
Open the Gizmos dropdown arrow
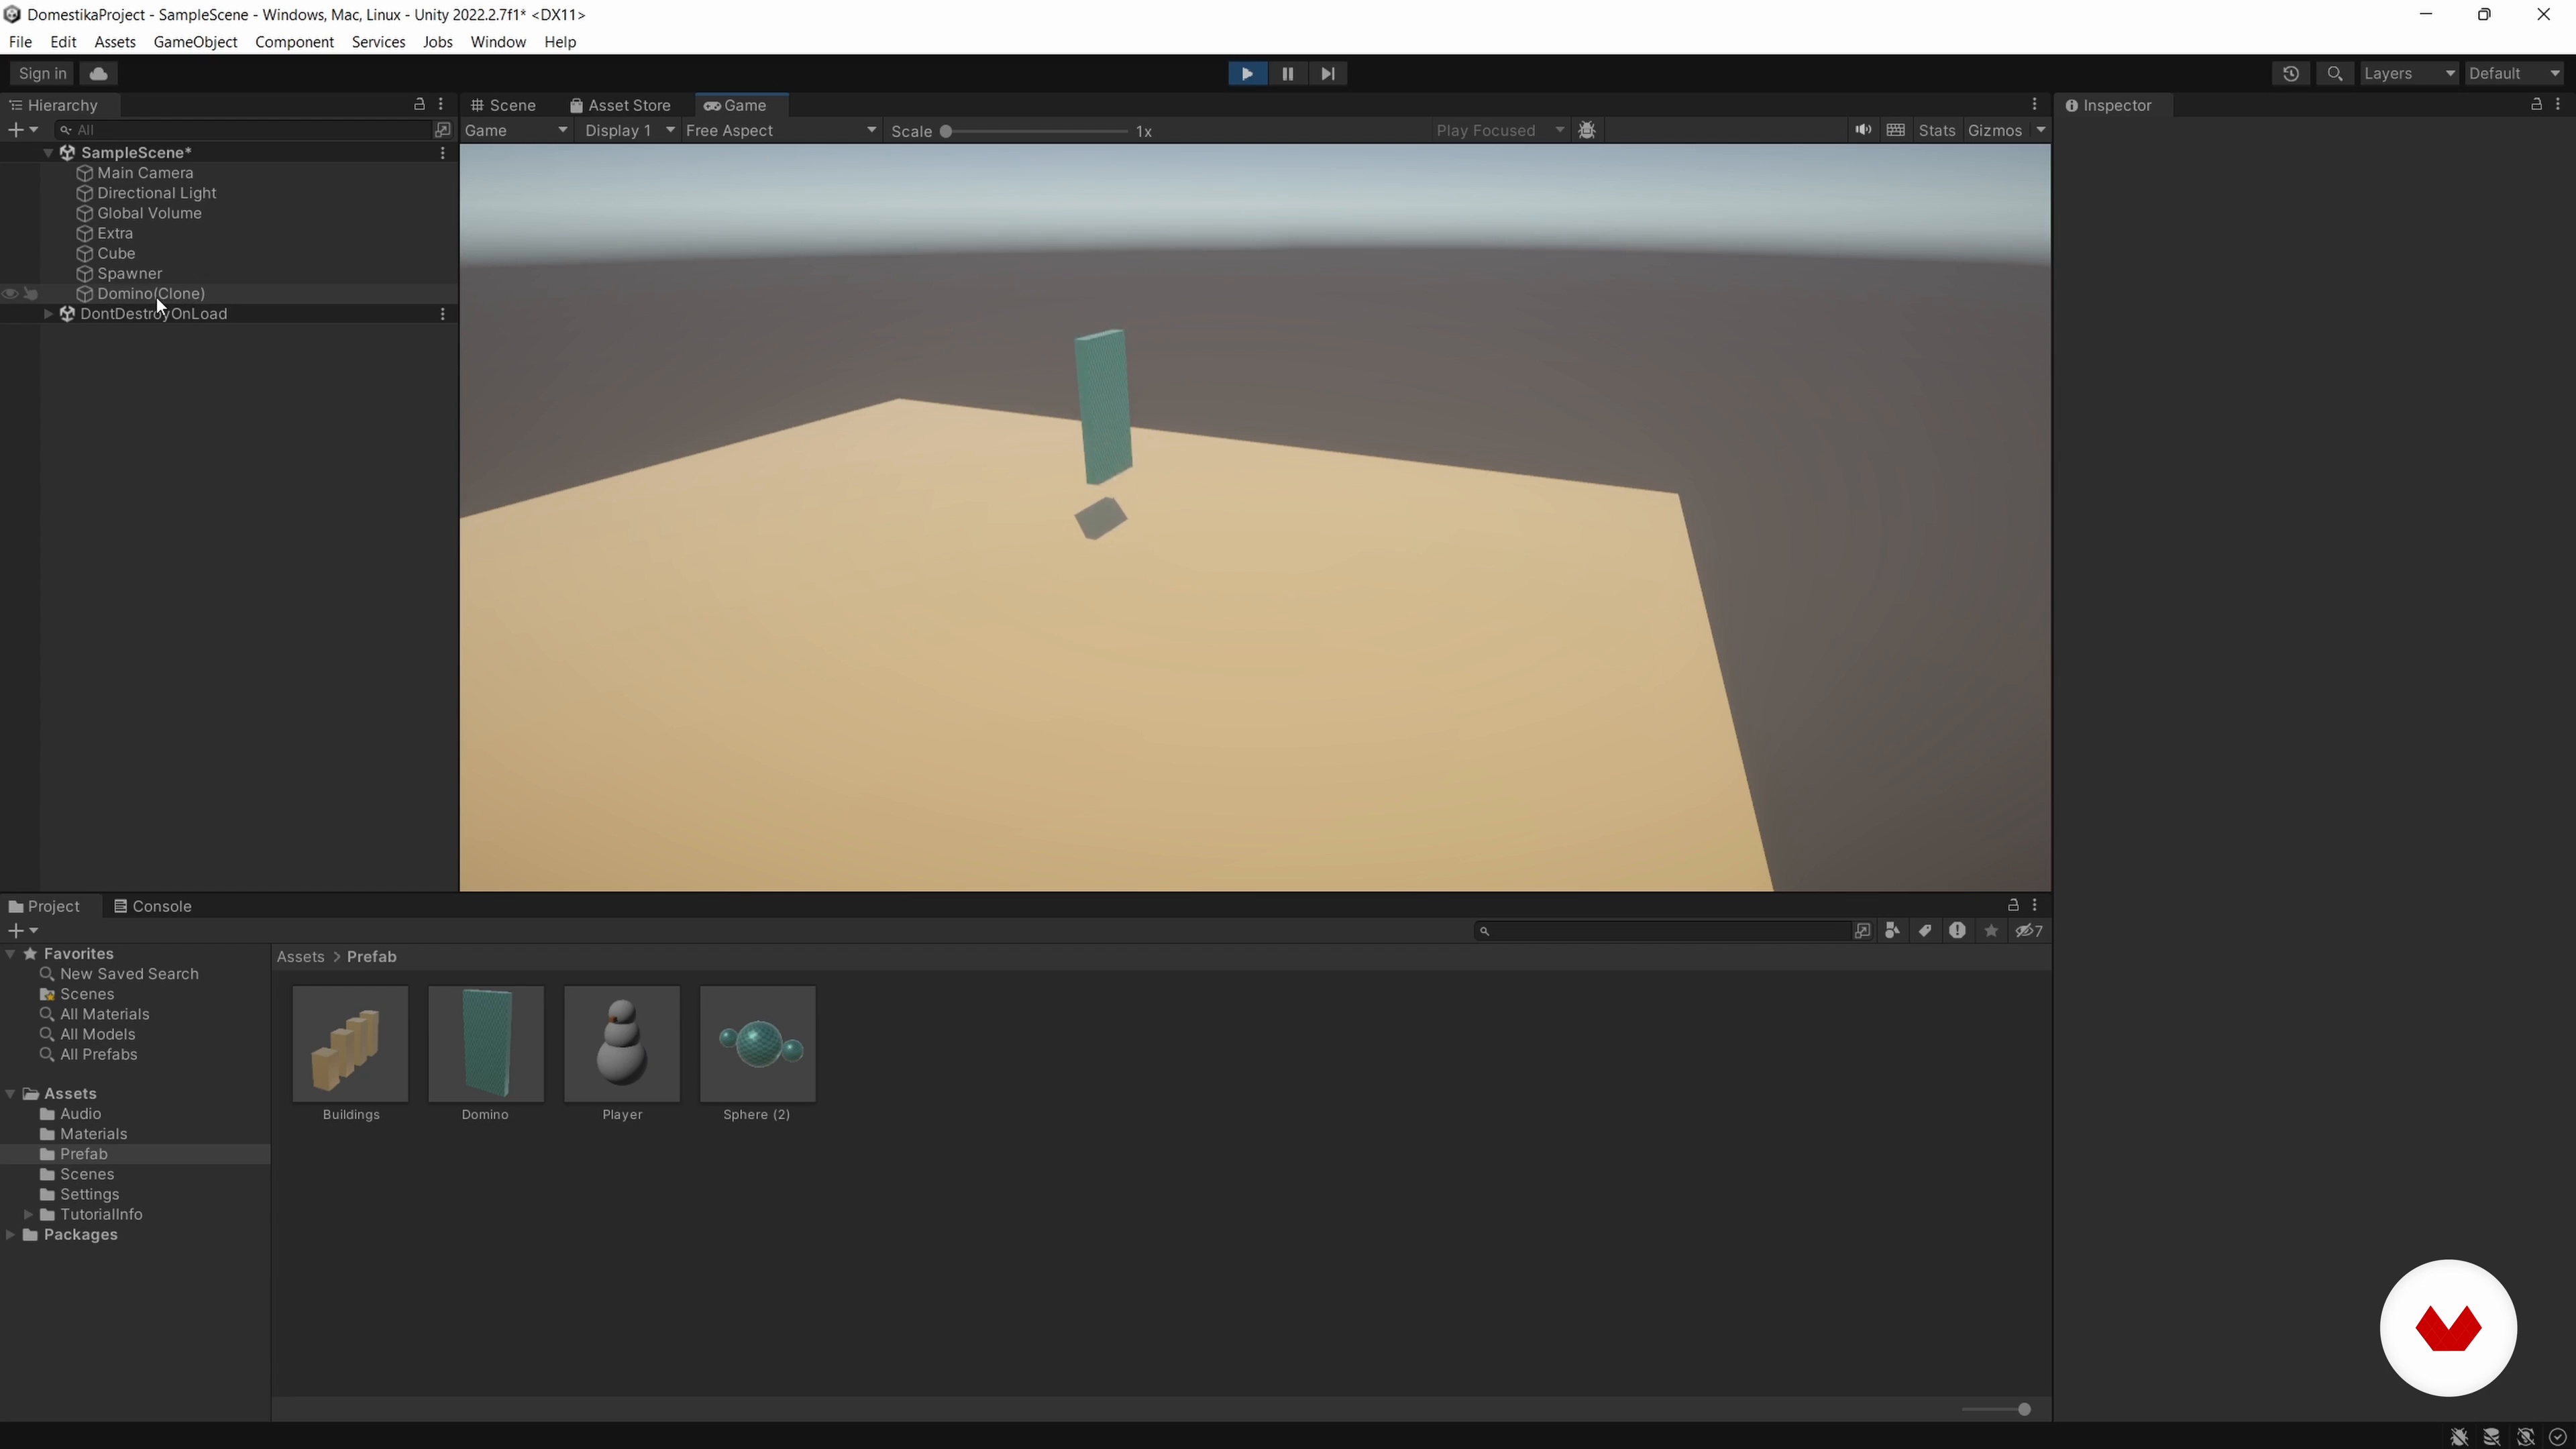(x=2041, y=130)
